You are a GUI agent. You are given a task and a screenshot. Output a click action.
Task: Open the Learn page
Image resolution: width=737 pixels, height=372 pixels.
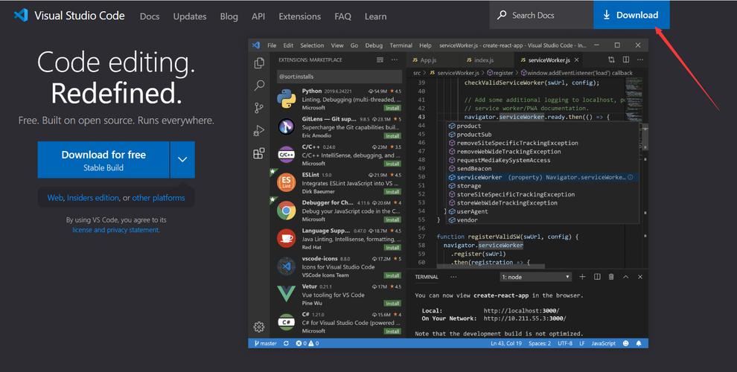(x=375, y=16)
